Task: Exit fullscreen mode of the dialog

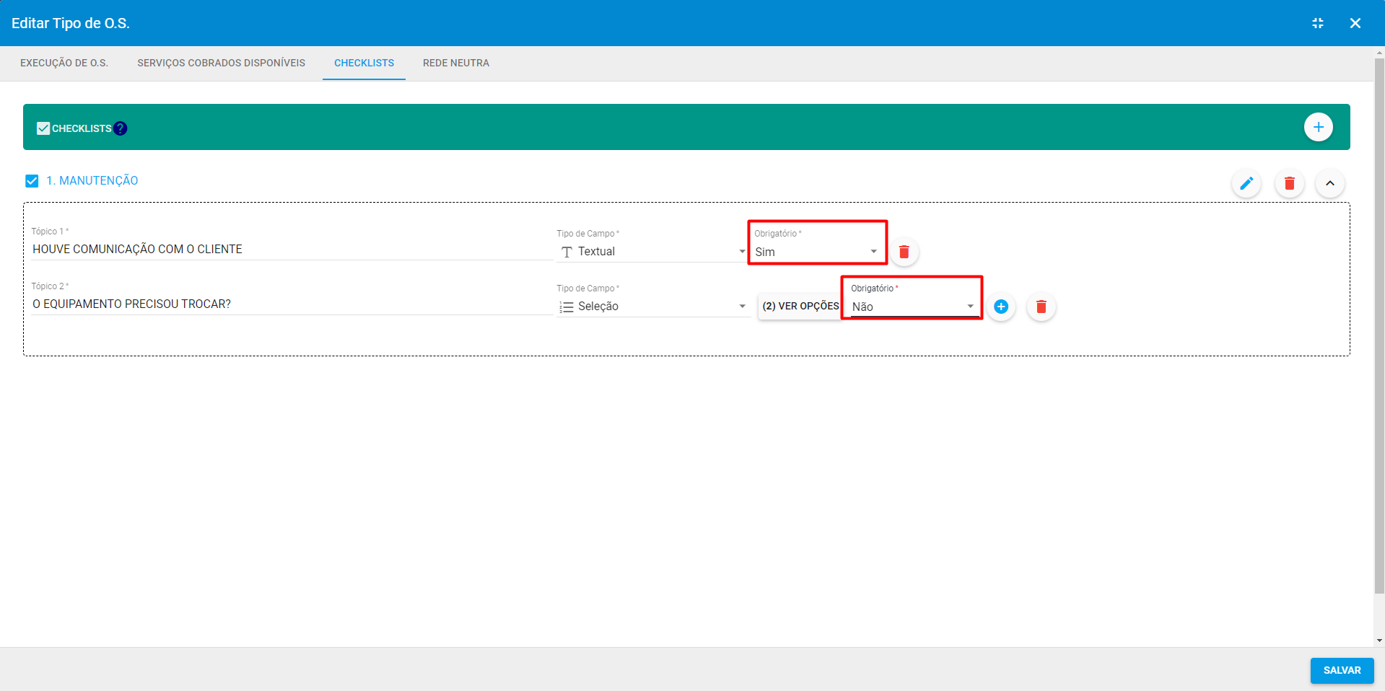Action: pos(1317,23)
